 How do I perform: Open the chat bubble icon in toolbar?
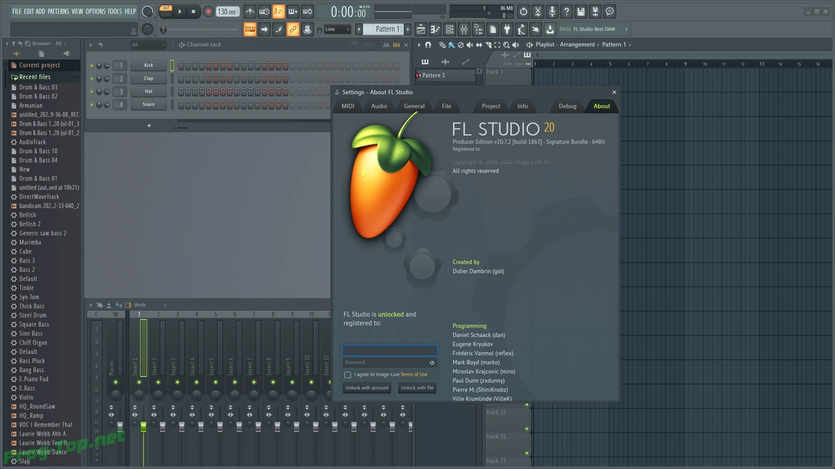pyautogui.click(x=610, y=11)
